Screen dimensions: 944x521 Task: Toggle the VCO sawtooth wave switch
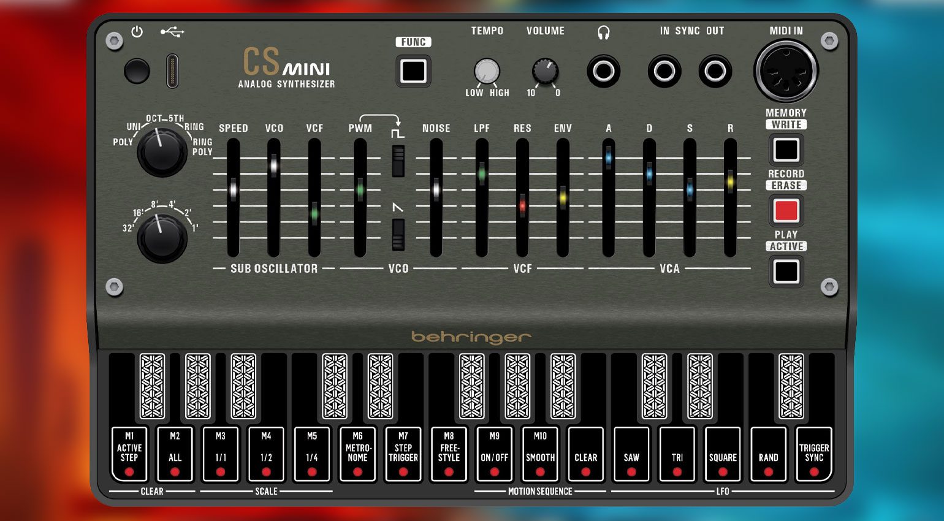[398, 235]
